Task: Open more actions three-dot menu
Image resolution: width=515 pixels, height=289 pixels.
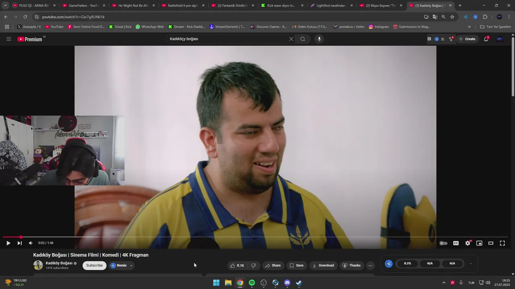Action: pos(371,265)
